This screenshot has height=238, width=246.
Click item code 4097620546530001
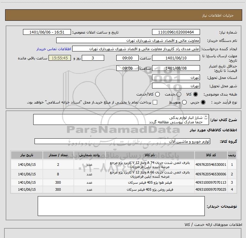(x=211, y=165)
